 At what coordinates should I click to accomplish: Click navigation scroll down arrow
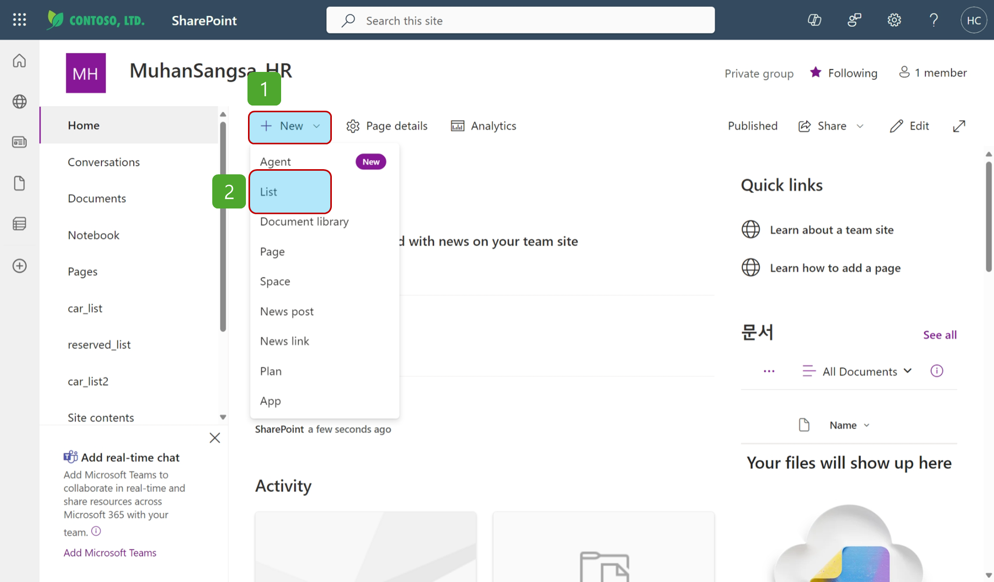[x=223, y=417]
